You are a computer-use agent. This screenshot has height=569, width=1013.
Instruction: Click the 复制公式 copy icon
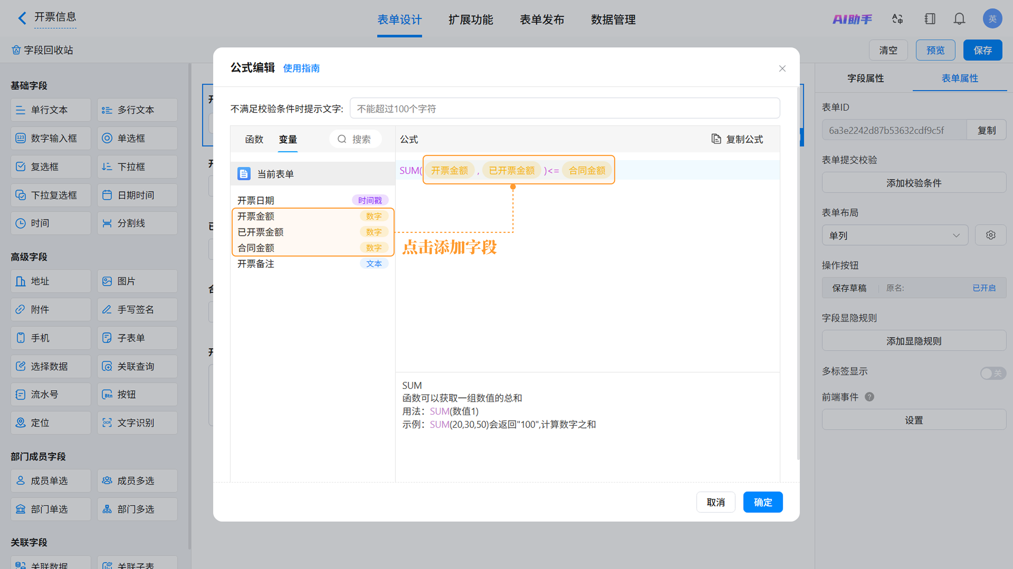tap(716, 139)
